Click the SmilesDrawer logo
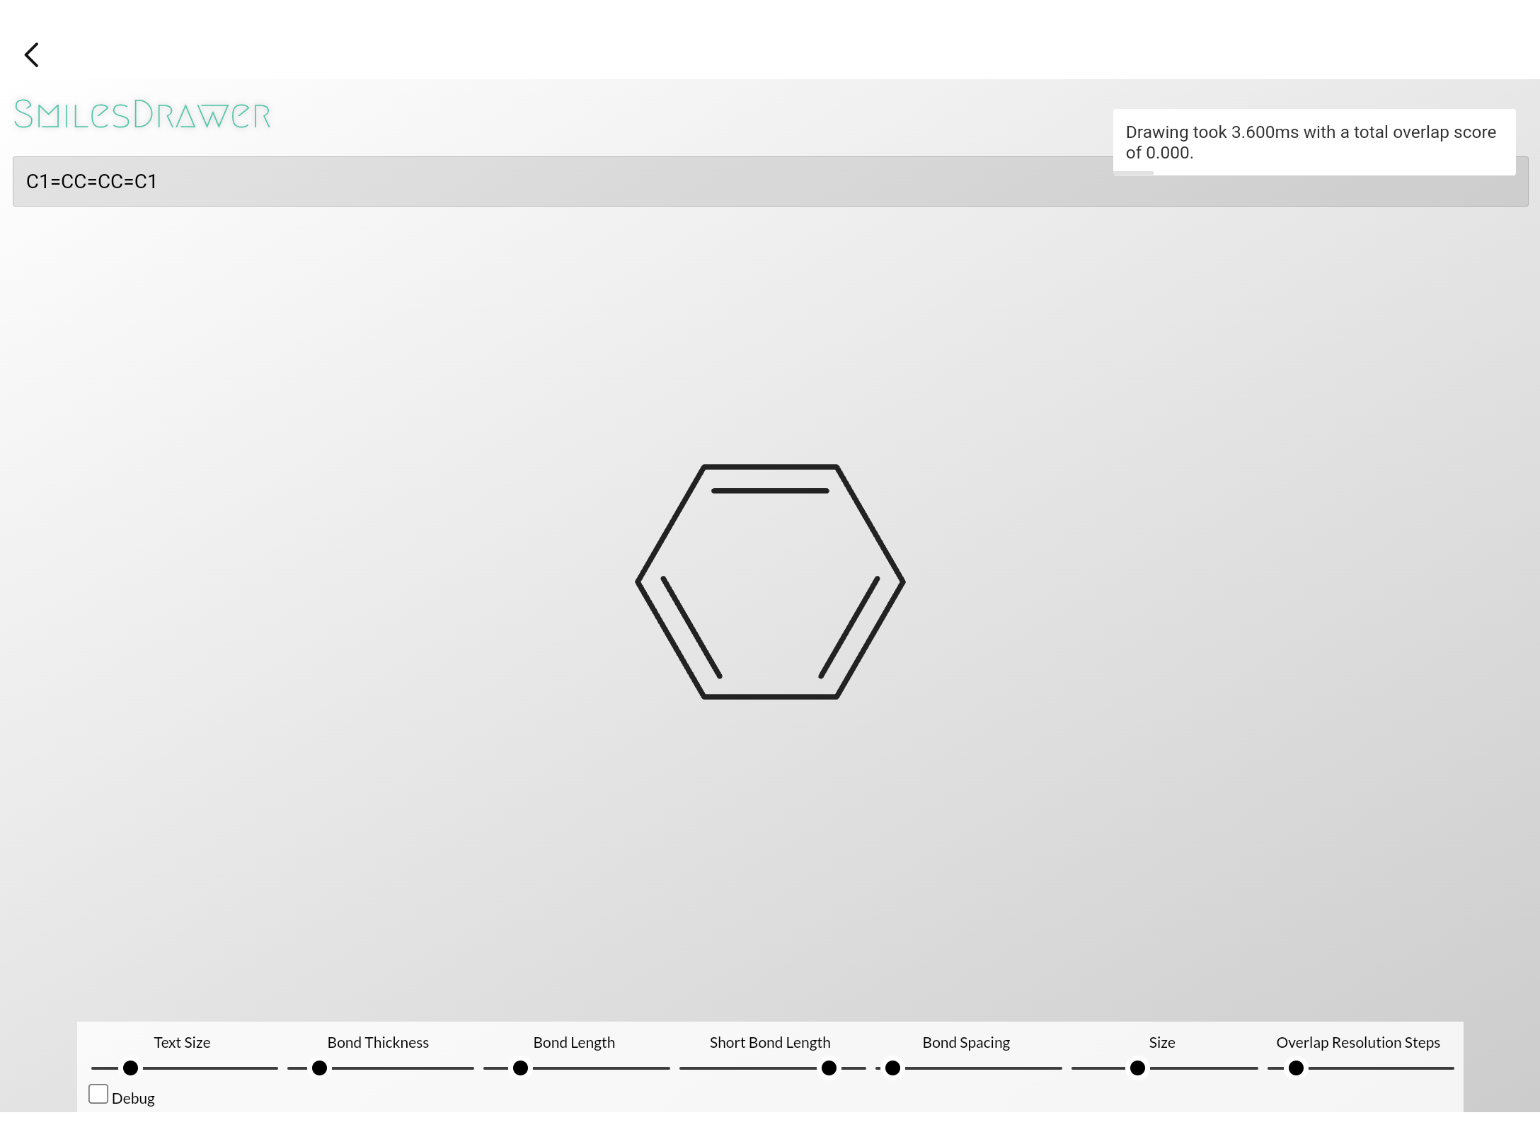Screen dimensions: 1540x1132 coord(142,113)
